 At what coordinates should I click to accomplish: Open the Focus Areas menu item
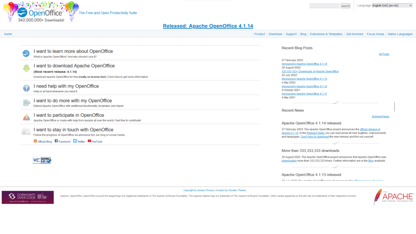coord(375,34)
